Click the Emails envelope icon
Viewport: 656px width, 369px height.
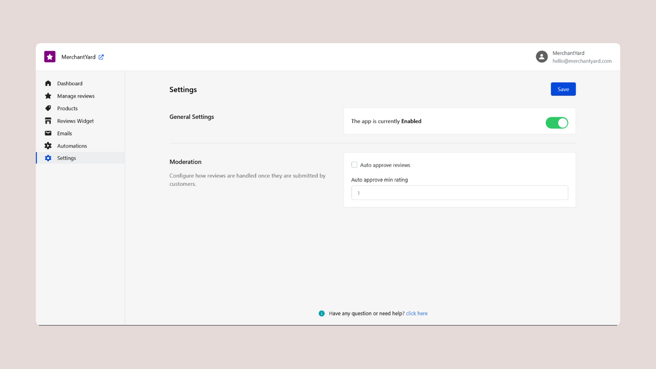48,133
